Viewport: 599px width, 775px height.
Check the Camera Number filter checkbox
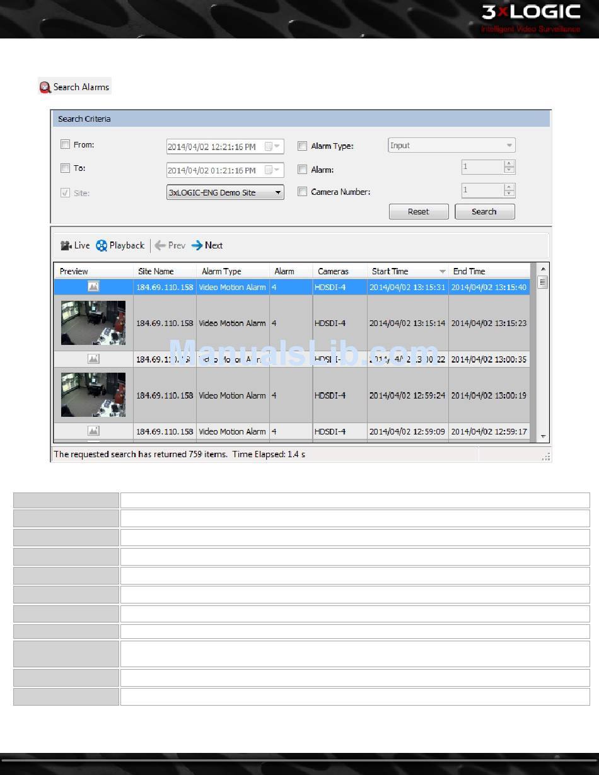pos(303,192)
